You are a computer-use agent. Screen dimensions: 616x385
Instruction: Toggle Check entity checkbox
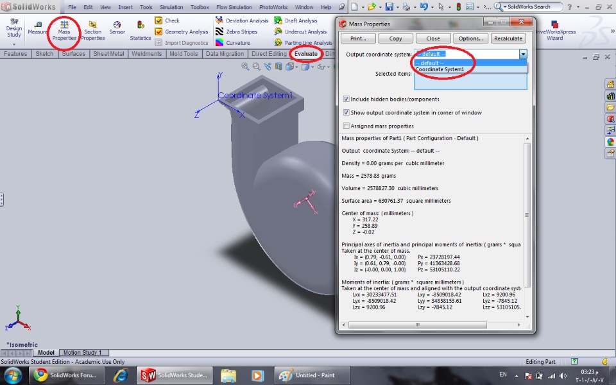(158, 21)
